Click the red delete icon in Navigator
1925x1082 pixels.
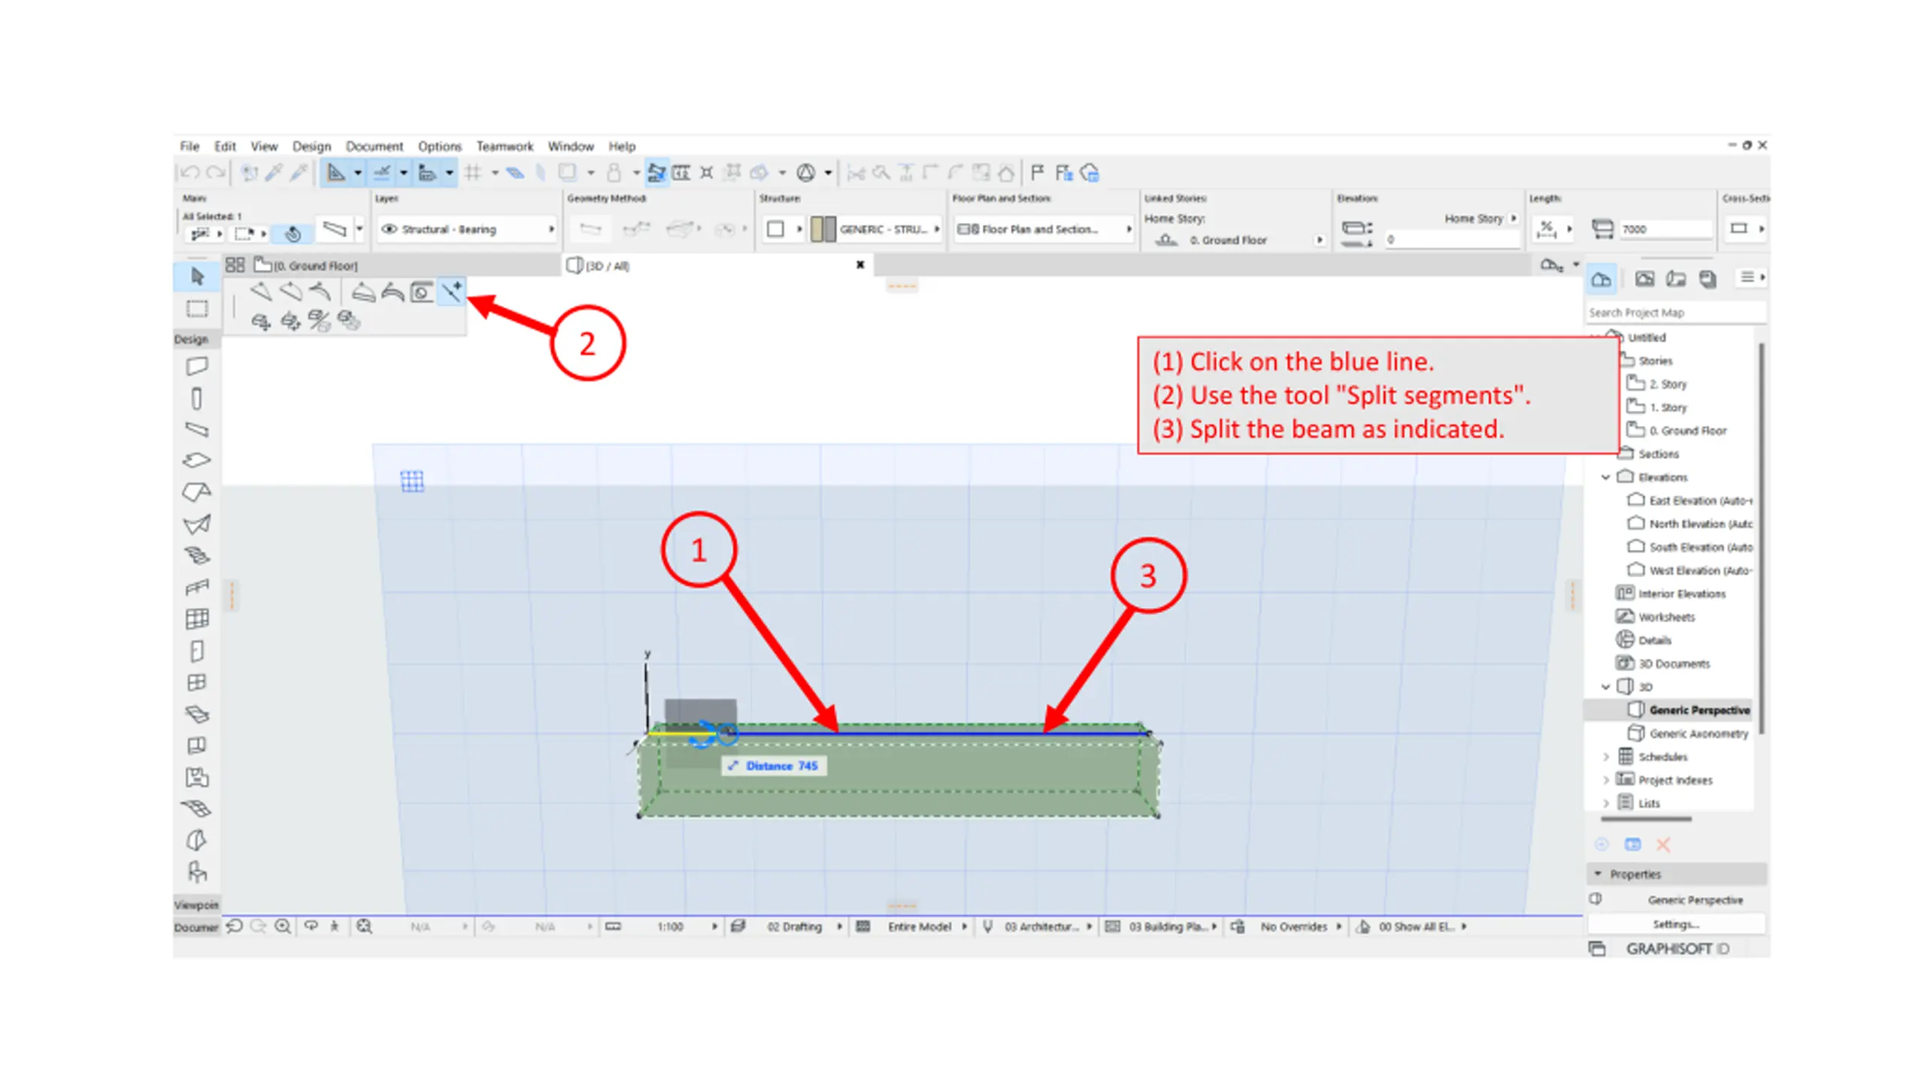pyautogui.click(x=1663, y=845)
